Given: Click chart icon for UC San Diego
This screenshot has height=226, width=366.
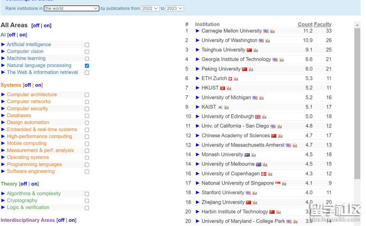Looking at the screenshot, I should [x=279, y=126].
